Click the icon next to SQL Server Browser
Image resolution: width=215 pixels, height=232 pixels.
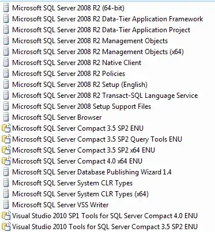tap(6, 117)
